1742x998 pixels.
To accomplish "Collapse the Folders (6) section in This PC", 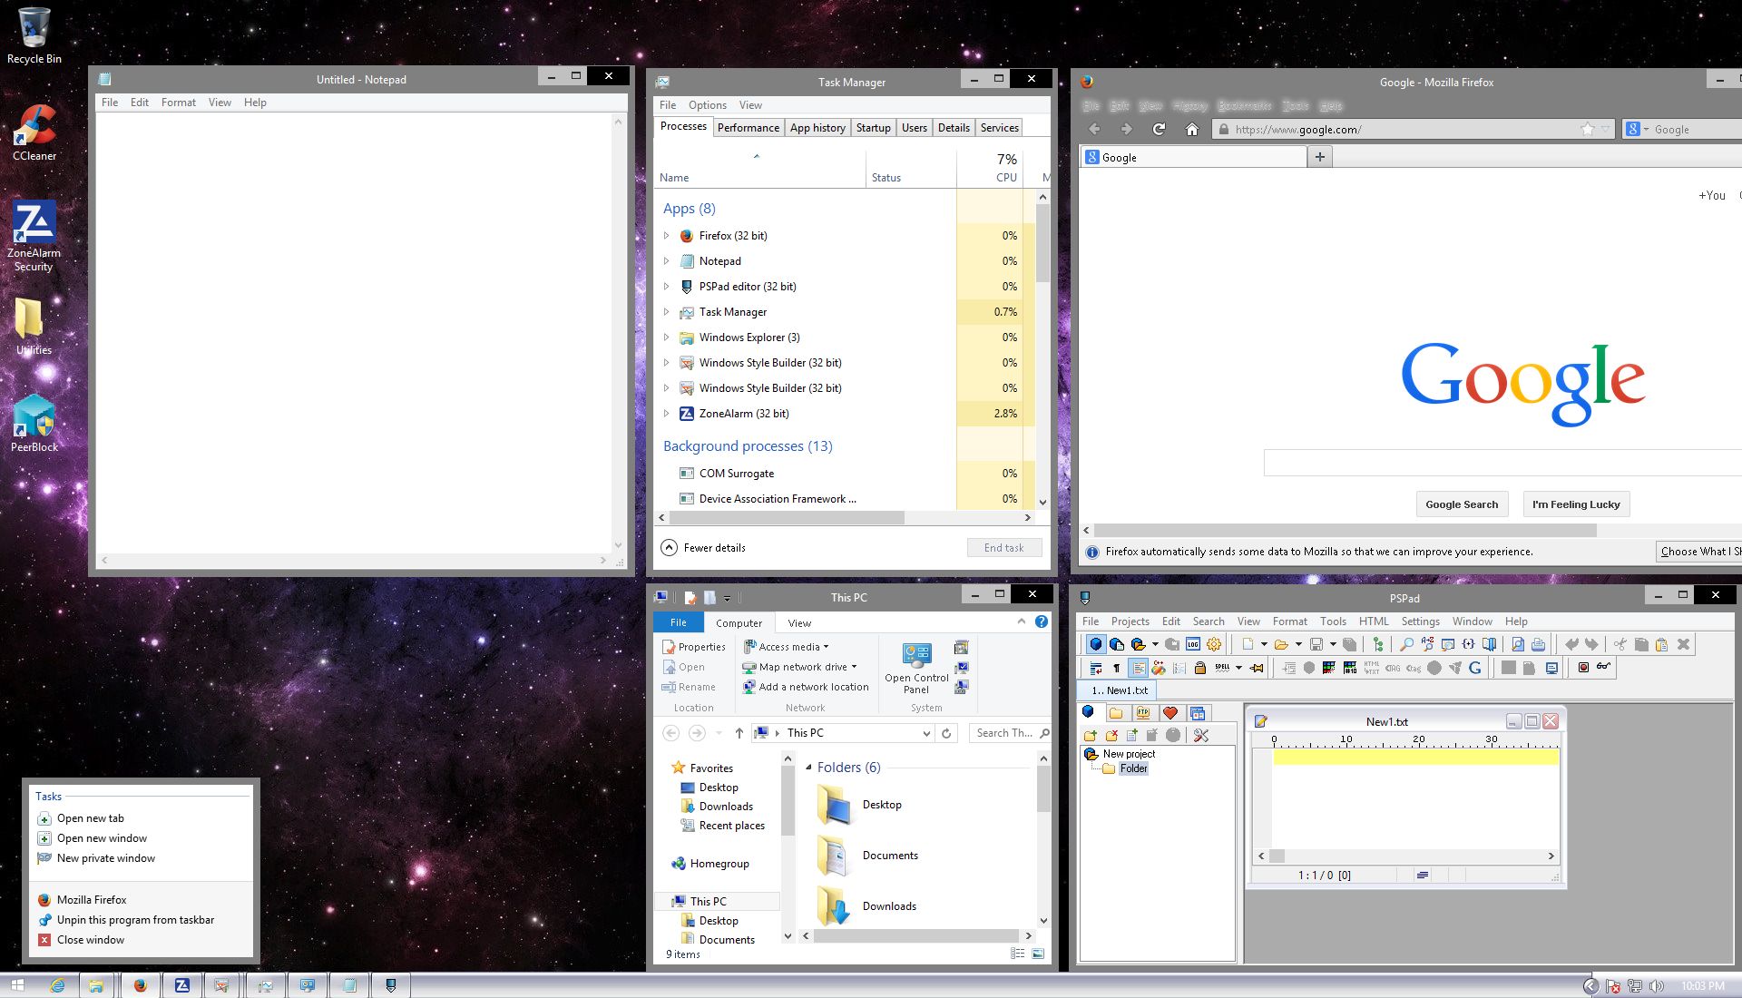I will (x=808, y=768).
